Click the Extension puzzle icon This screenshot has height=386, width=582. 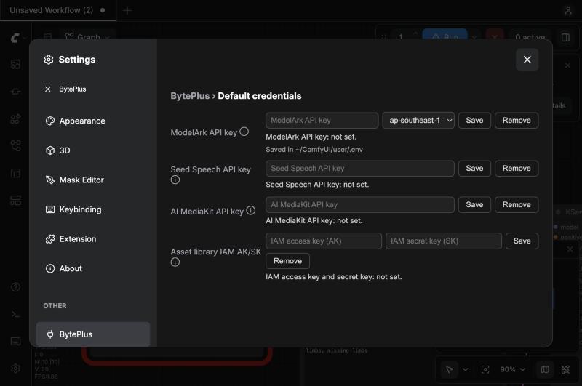[x=50, y=238]
